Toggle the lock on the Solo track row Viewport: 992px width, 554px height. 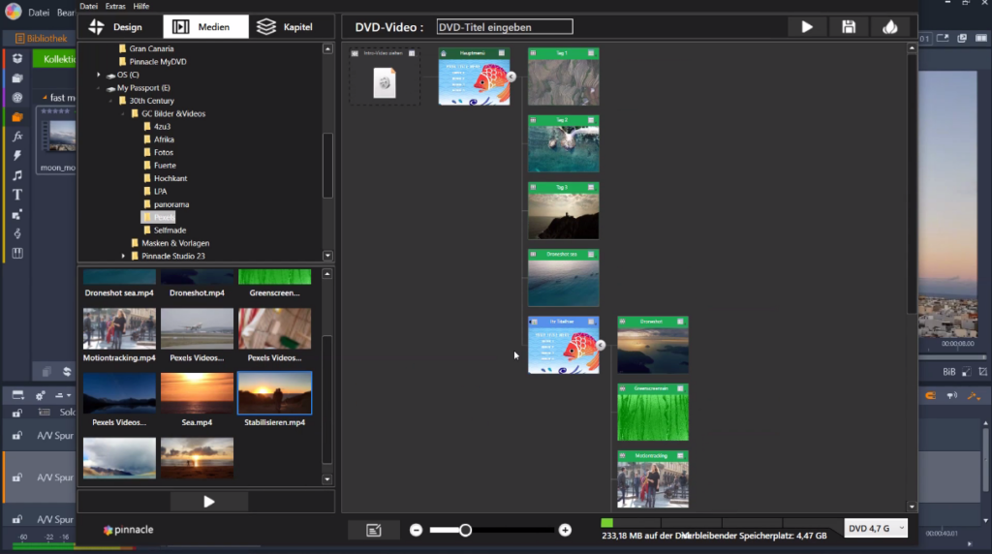click(x=17, y=413)
